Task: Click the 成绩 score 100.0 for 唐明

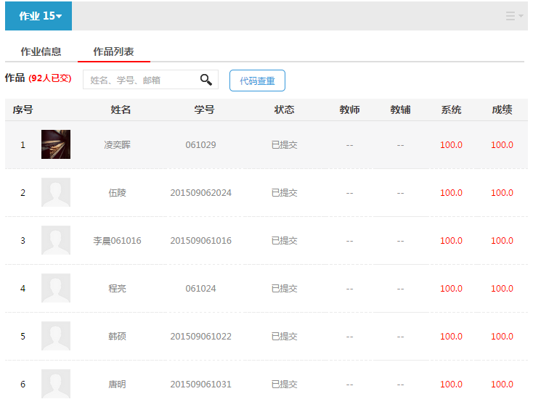Action: (502, 385)
